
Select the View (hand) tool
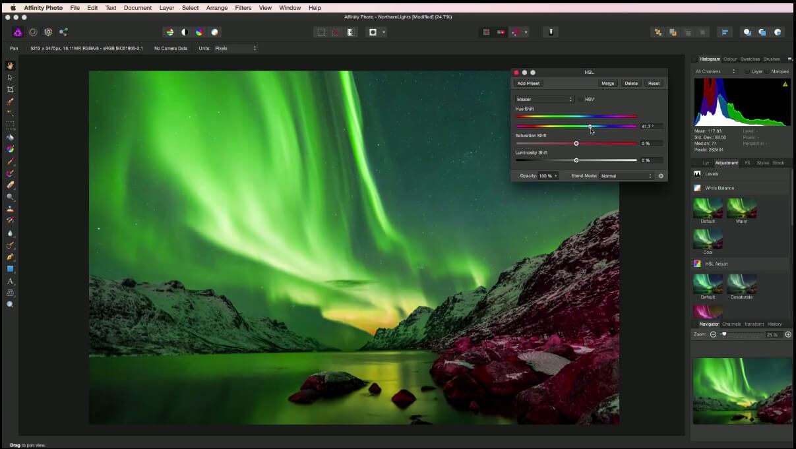(10, 65)
